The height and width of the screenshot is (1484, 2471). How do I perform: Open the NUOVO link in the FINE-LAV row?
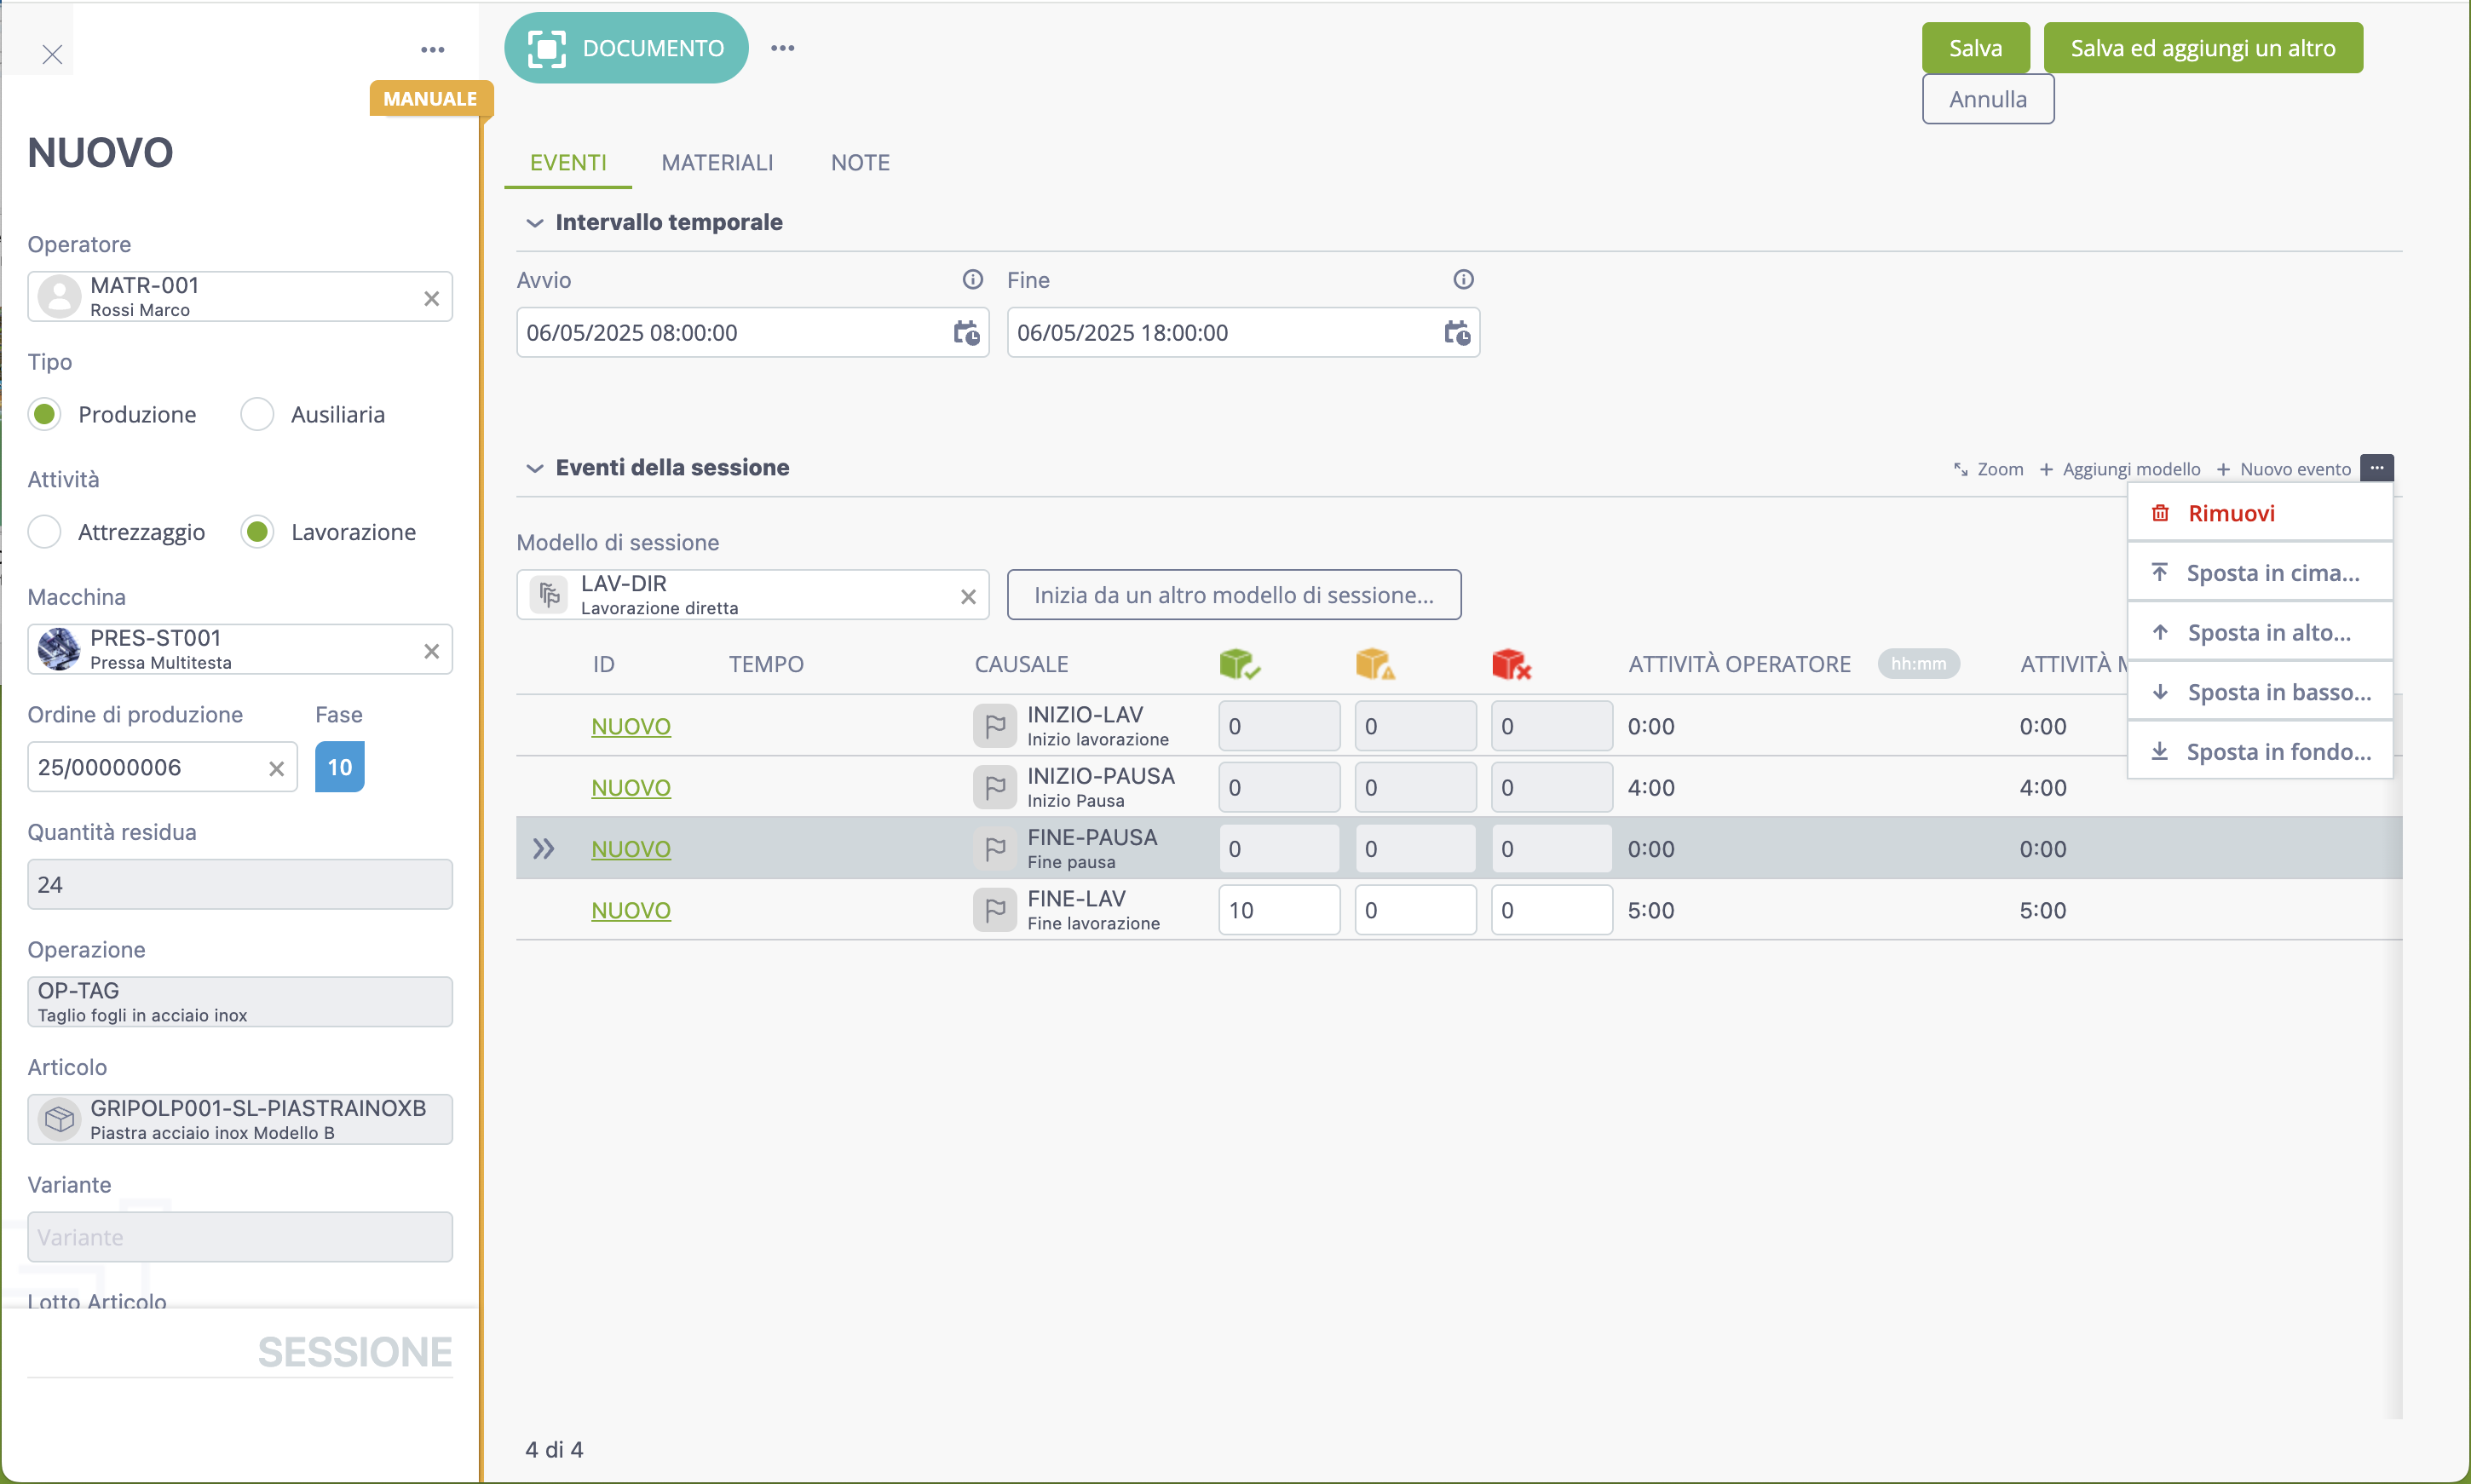pyautogui.click(x=631, y=911)
